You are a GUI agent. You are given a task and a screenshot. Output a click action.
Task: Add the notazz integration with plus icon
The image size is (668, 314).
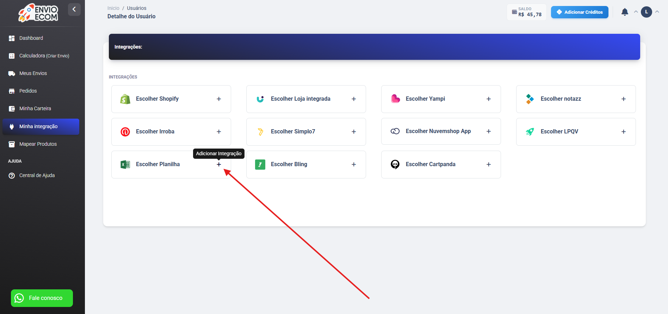tap(624, 99)
